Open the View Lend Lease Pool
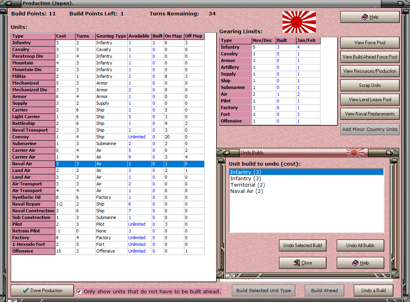This screenshot has width=410, height=302. [x=370, y=100]
